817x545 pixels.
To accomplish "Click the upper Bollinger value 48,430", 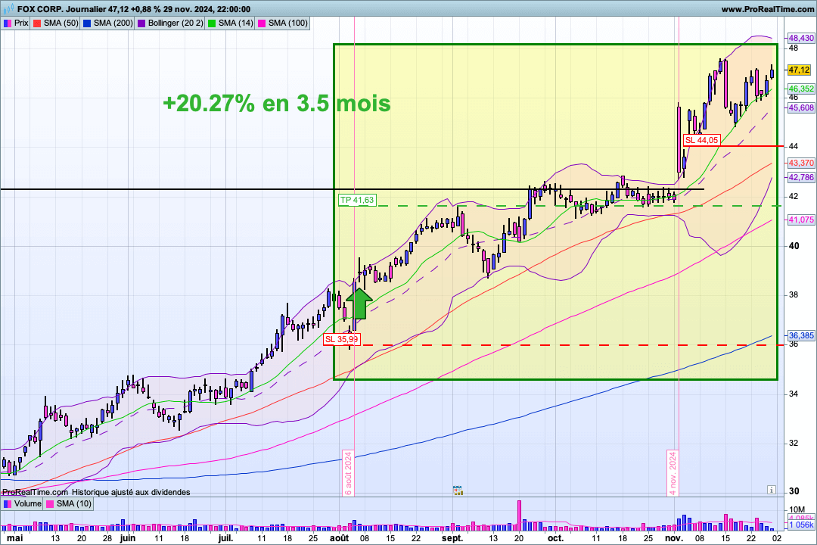I will tap(801, 38).
